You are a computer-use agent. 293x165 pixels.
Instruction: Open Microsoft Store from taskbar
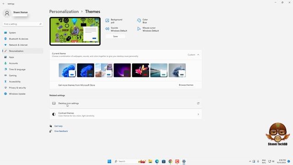pyautogui.click(x=164, y=161)
